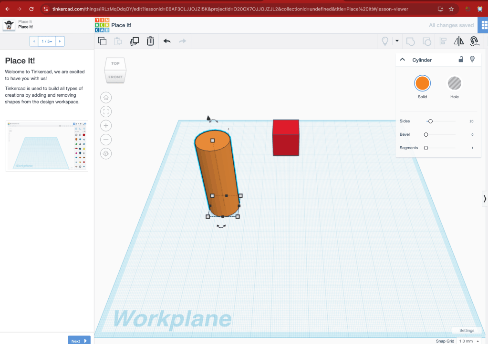The width and height of the screenshot is (488, 344).
Task: Click install app icon in address bar
Action: click(x=440, y=9)
